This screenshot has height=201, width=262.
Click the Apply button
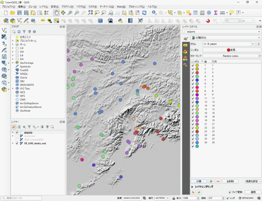tap(253, 192)
